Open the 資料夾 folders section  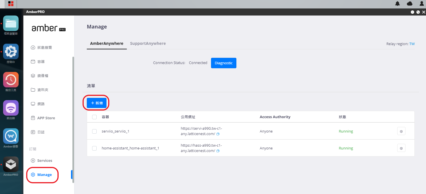click(x=39, y=90)
